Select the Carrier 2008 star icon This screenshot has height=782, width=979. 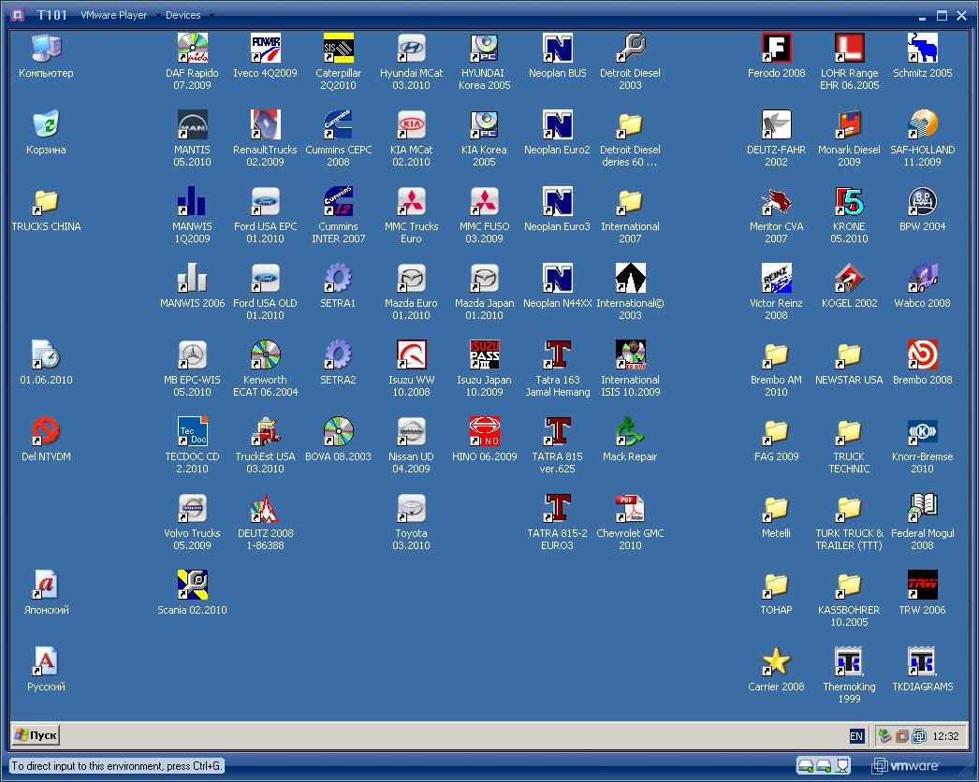(776, 662)
